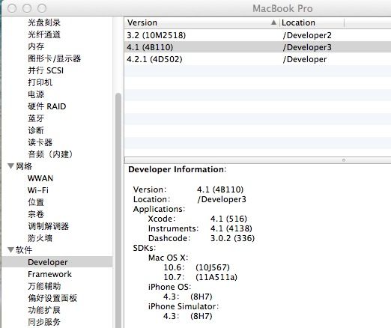Click the split pane divider handle
The image size is (391, 328).
click(344, 160)
